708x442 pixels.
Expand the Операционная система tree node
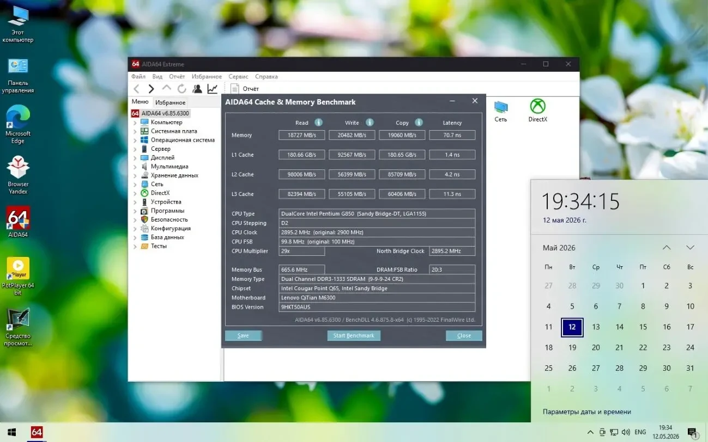[x=135, y=140]
